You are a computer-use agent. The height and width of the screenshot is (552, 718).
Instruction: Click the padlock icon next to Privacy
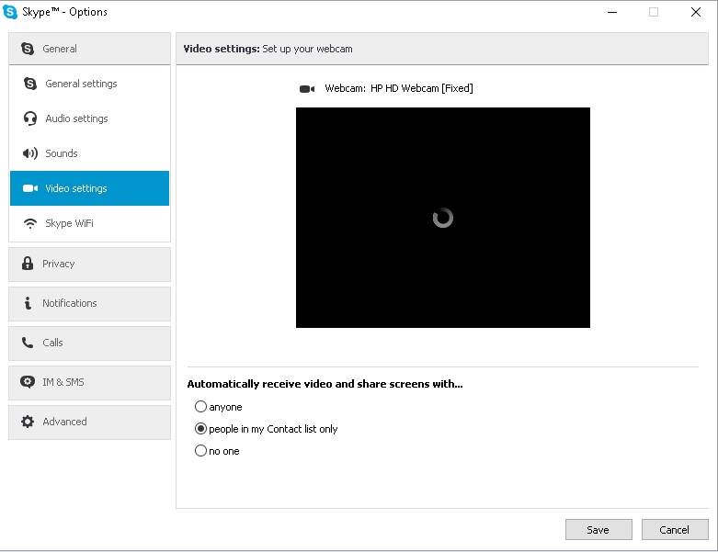click(x=28, y=264)
